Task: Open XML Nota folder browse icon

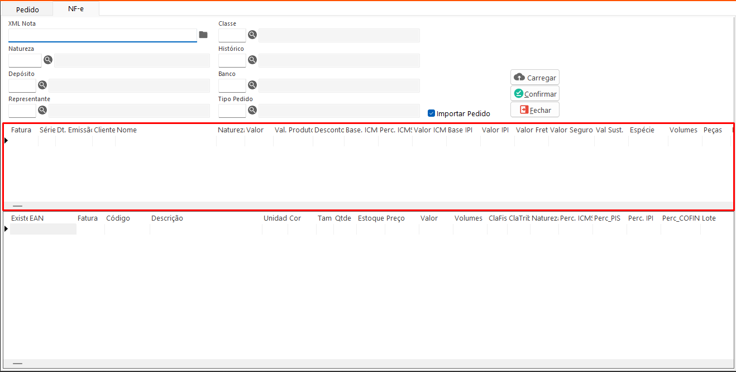Action: click(x=203, y=35)
